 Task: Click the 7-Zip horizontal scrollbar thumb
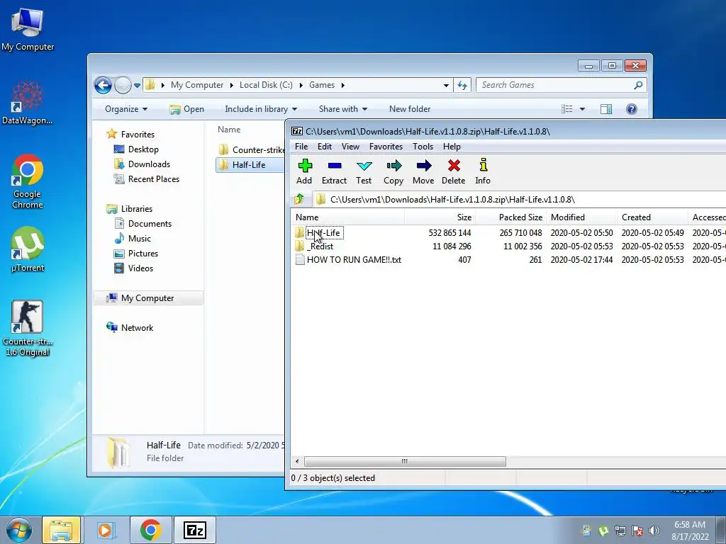[405, 461]
